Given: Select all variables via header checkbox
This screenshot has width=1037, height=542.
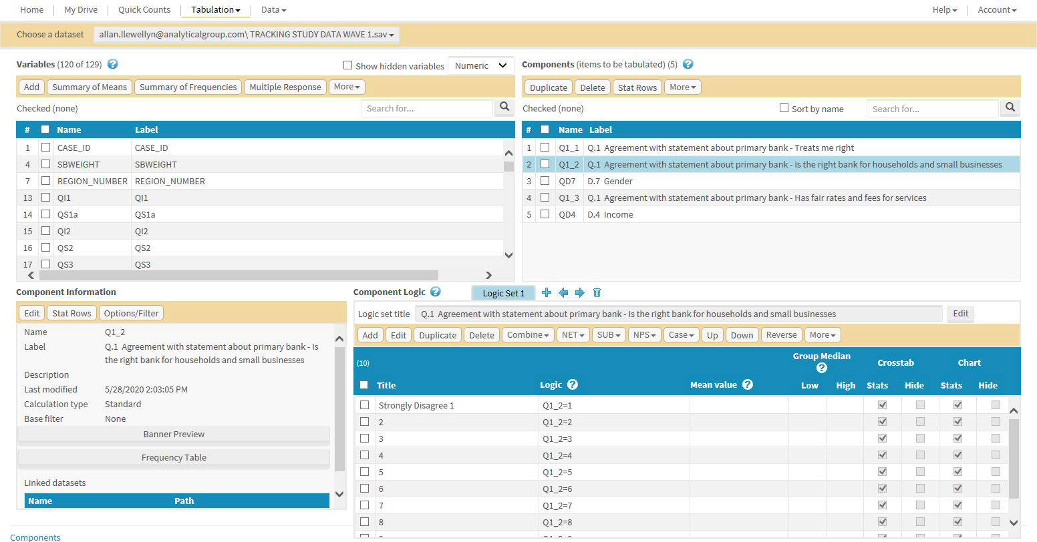Looking at the screenshot, I should [x=45, y=129].
